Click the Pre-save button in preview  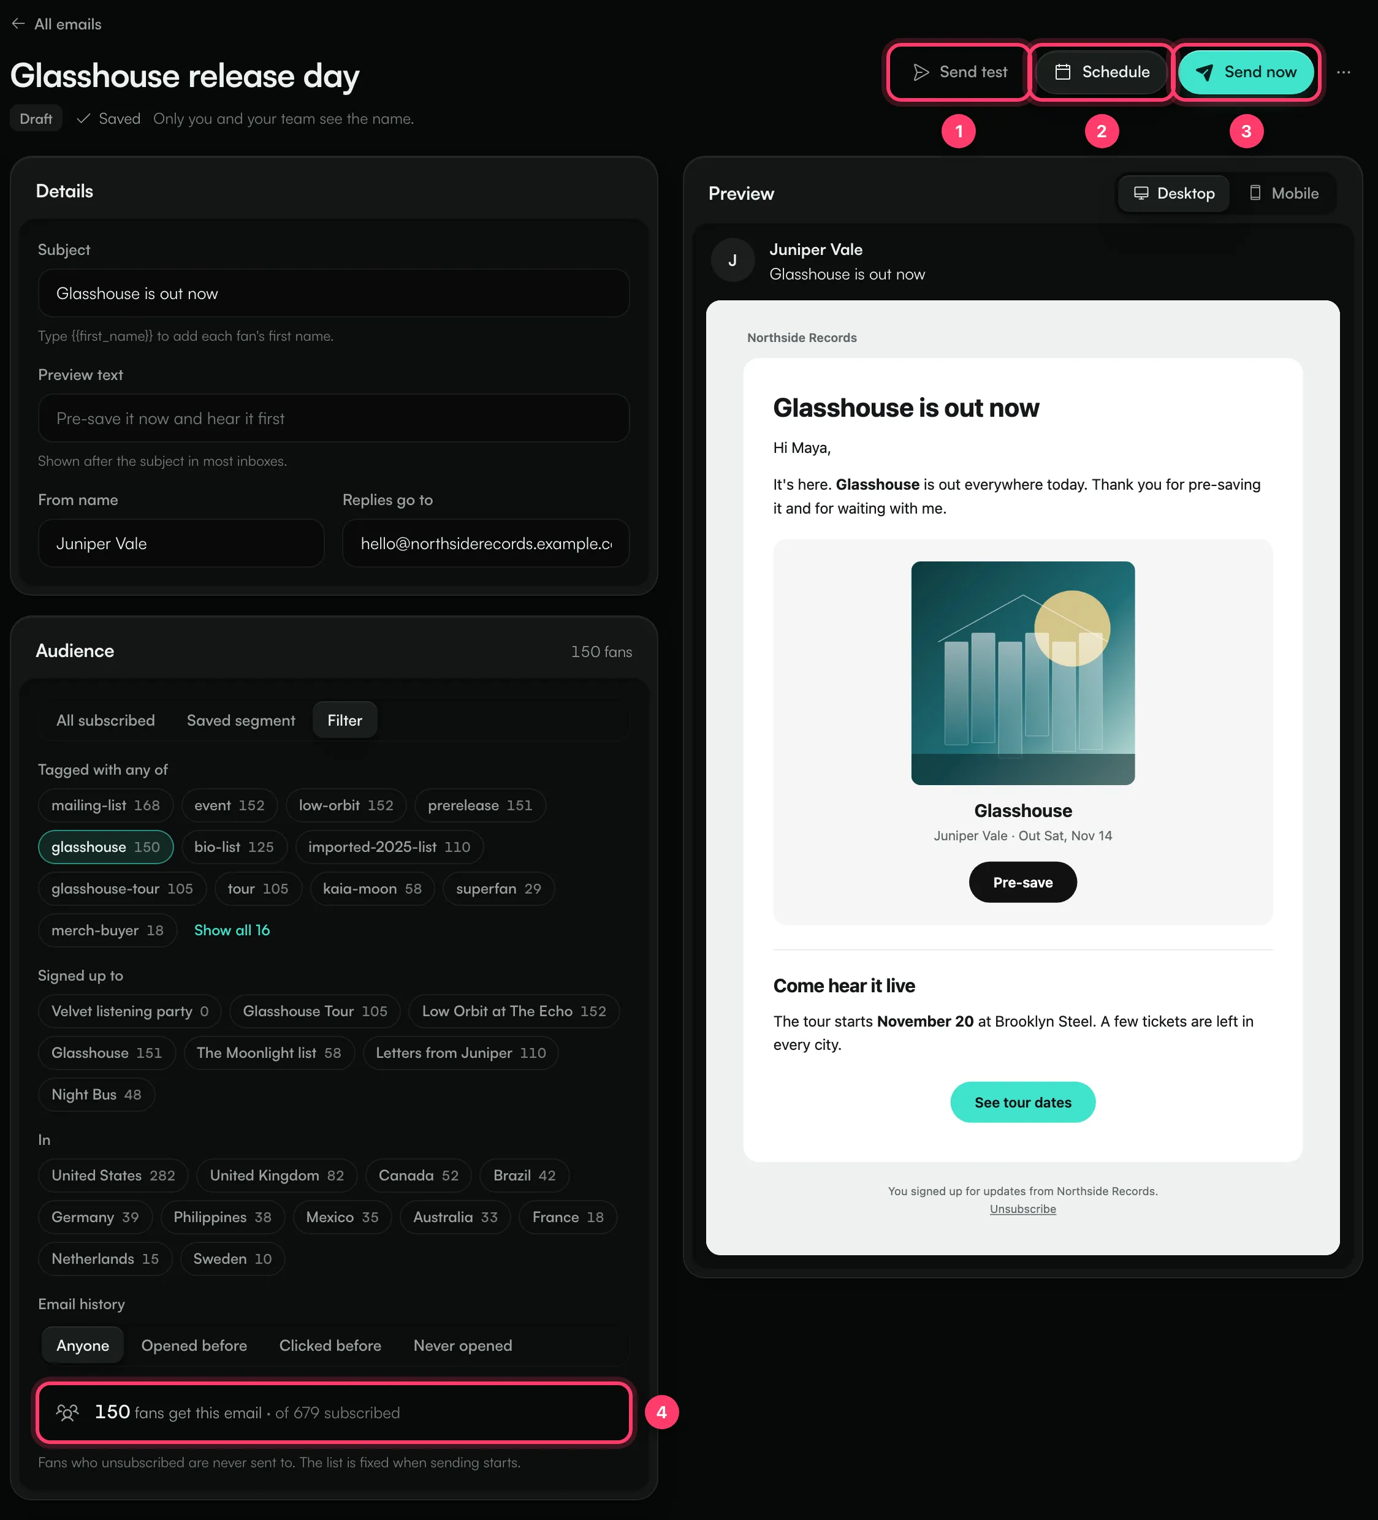[x=1022, y=882]
